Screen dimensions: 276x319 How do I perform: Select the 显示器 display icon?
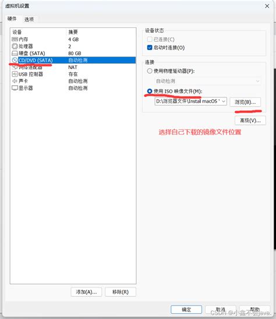pyautogui.click(x=15, y=88)
